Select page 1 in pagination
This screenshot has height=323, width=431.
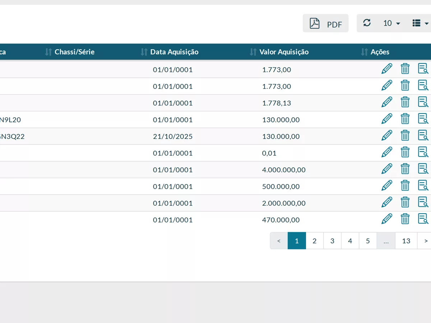[297, 241]
